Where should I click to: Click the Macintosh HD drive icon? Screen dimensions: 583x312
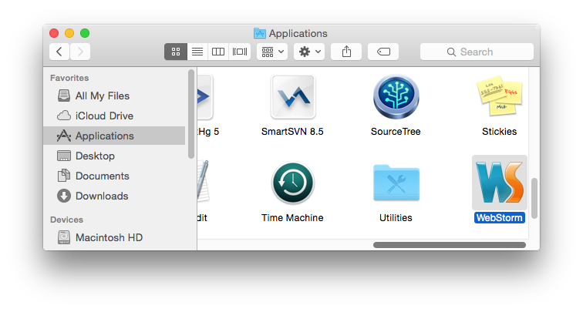[x=64, y=237]
